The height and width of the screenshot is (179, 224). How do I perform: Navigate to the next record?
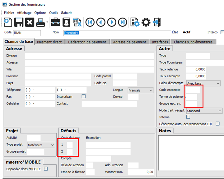(x=112, y=22)
